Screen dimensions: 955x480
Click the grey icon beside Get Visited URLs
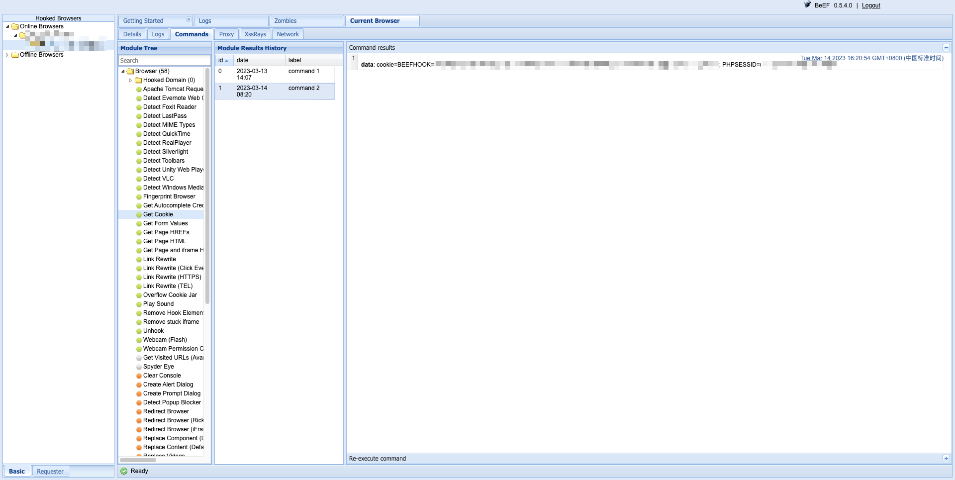coord(139,358)
